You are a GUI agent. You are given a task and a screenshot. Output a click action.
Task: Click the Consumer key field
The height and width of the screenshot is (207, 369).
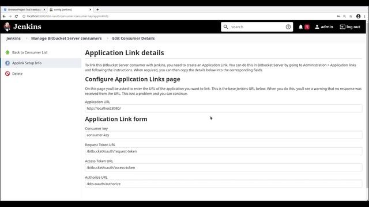224,135
